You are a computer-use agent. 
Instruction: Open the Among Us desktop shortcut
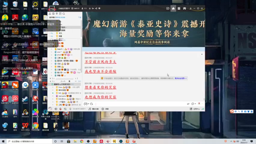tap(5, 86)
